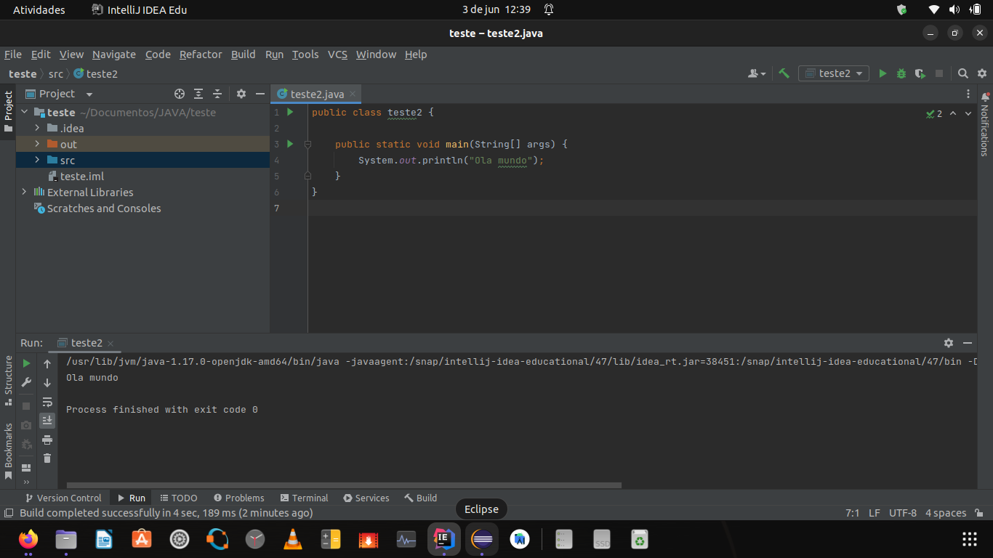Open Version Control tool window
993x558 pixels.
tap(63, 498)
